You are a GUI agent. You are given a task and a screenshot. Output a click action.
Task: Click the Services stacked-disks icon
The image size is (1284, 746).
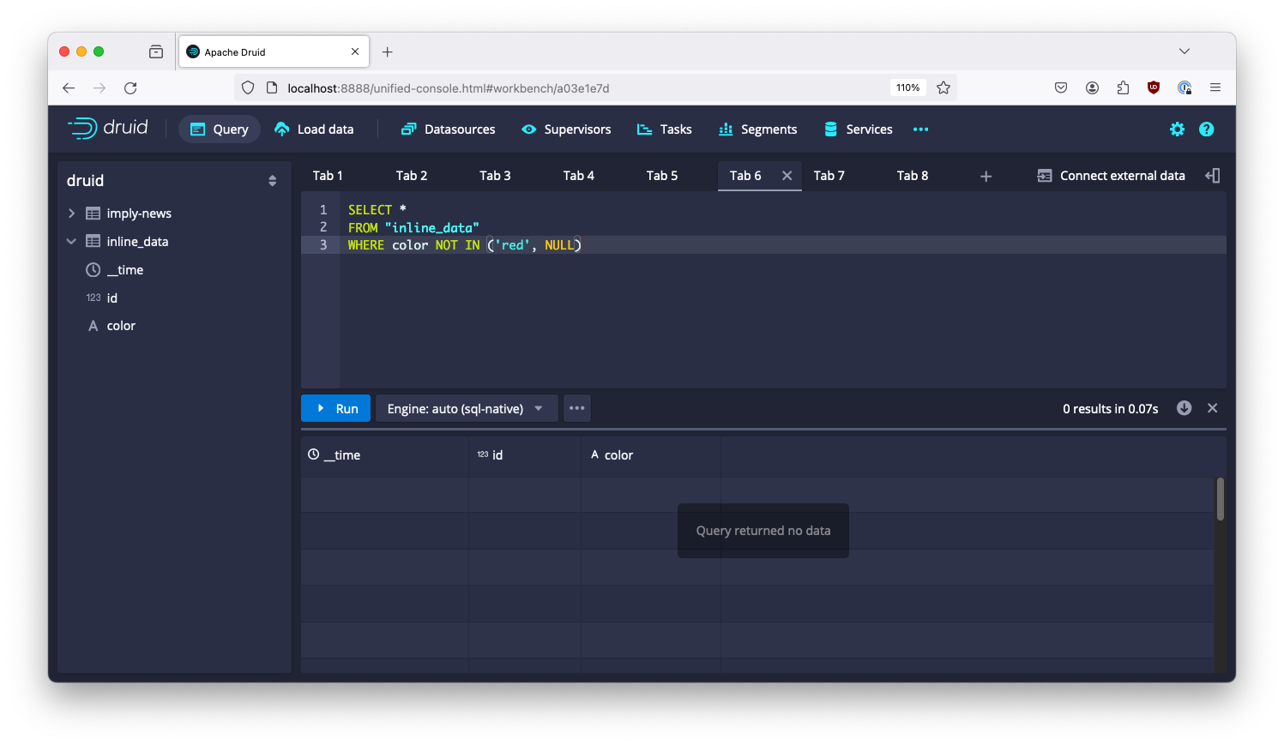point(829,129)
